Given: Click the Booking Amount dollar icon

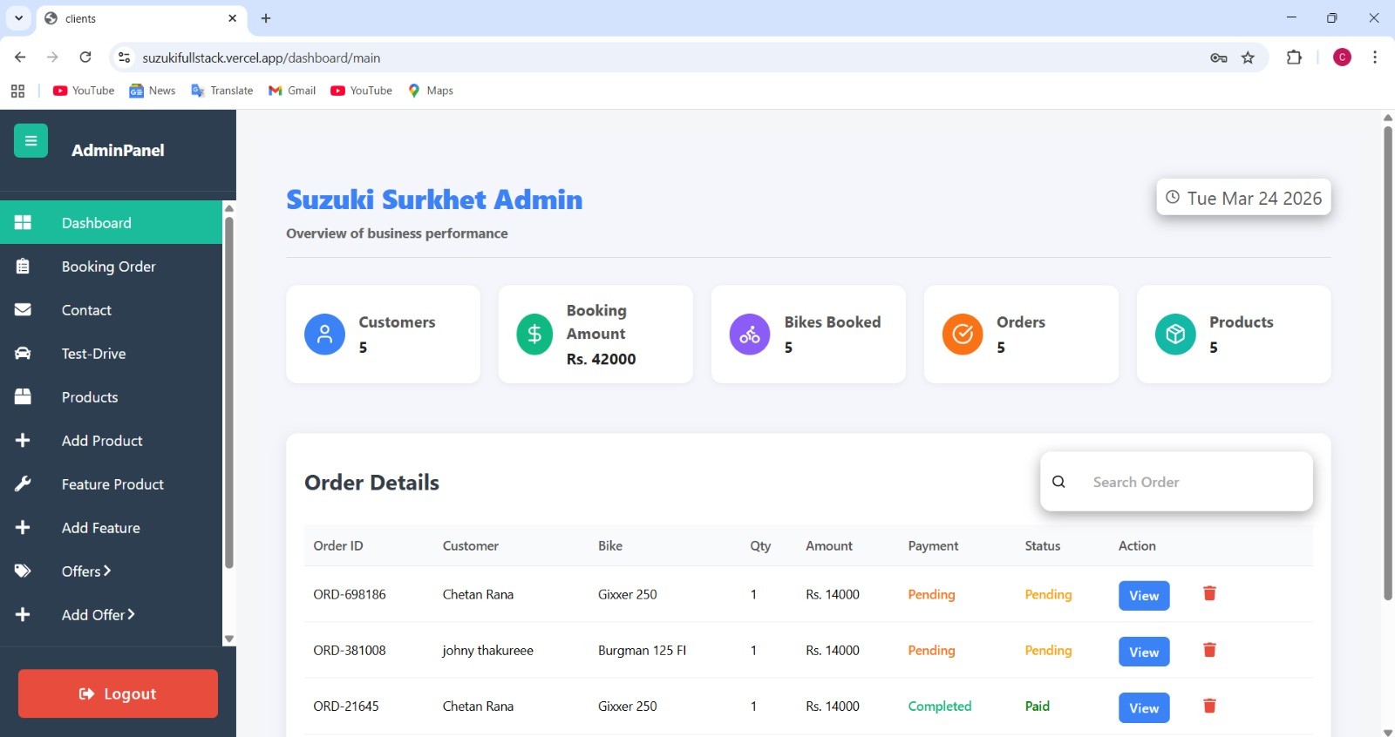Looking at the screenshot, I should pyautogui.click(x=534, y=335).
